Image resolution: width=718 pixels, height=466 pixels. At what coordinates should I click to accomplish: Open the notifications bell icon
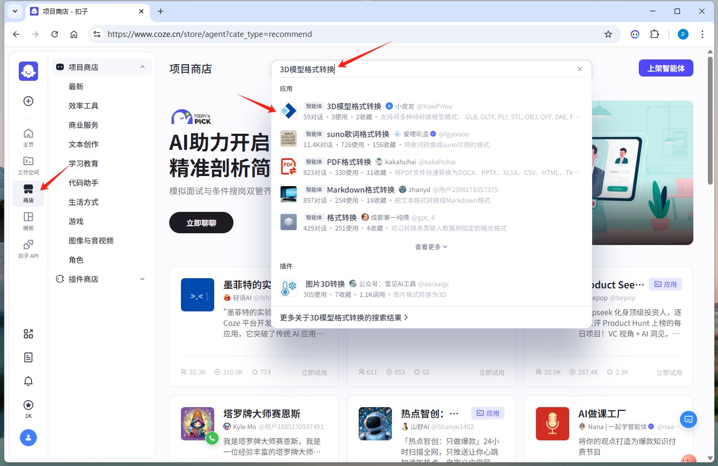coord(28,381)
